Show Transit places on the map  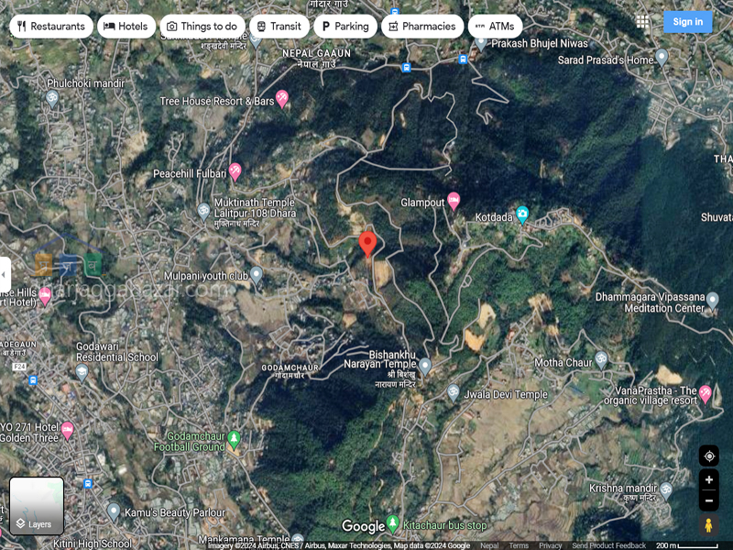tap(279, 27)
